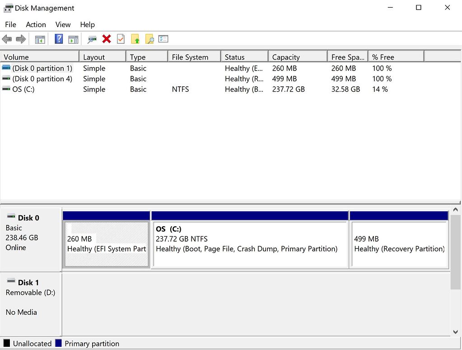Click the Mark Partition as Active icon

coord(120,39)
